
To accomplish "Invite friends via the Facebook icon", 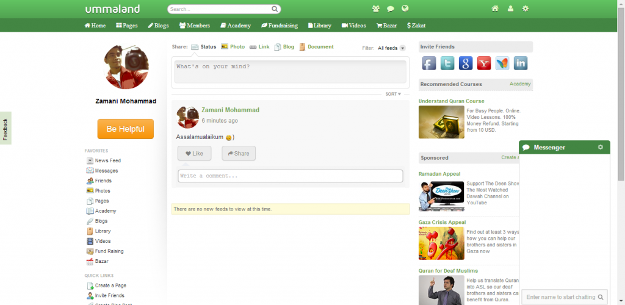I will (429, 63).
